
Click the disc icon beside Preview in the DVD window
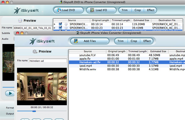(x=20, y=20)
